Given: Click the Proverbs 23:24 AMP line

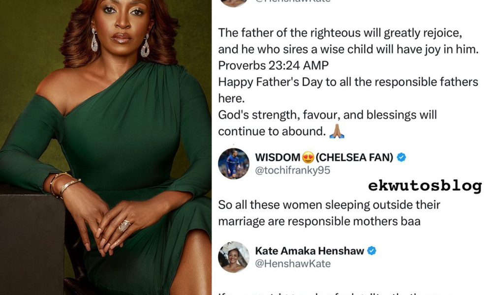Looking at the screenshot, I should (x=273, y=65).
